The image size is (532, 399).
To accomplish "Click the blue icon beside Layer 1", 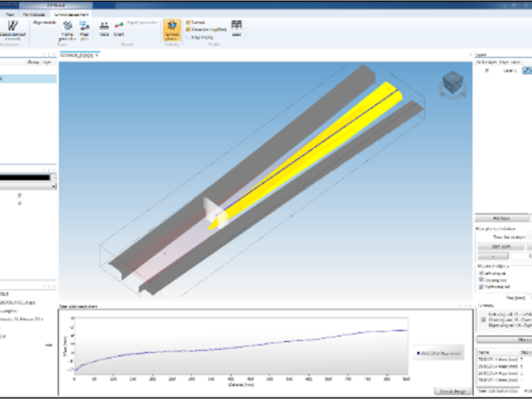I will click(527, 70).
